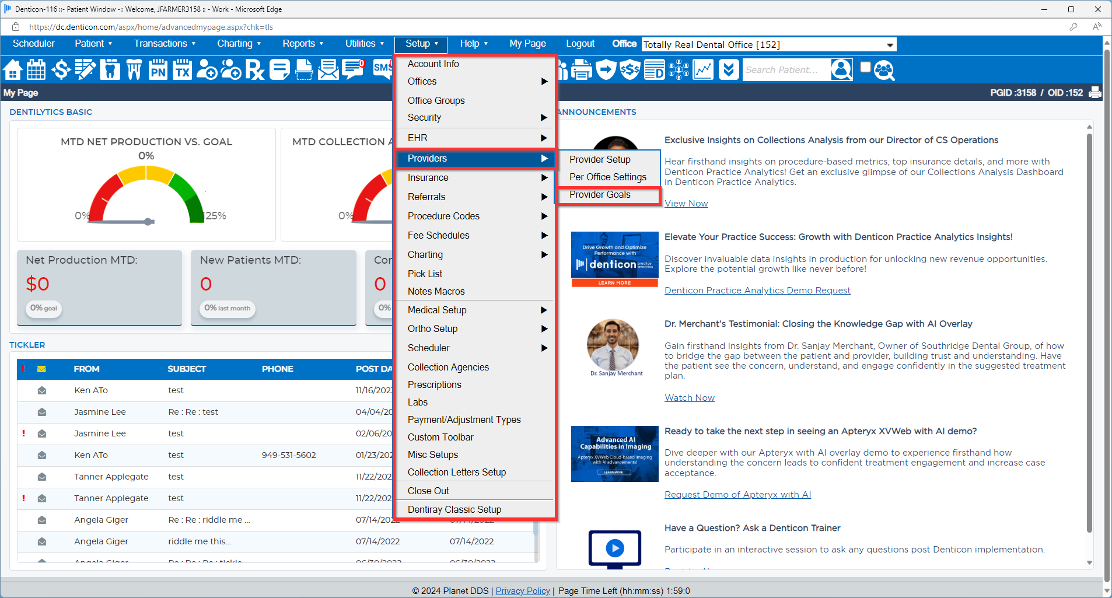
Task: Click the MTD Net Production gauge needle
Action: (122, 222)
